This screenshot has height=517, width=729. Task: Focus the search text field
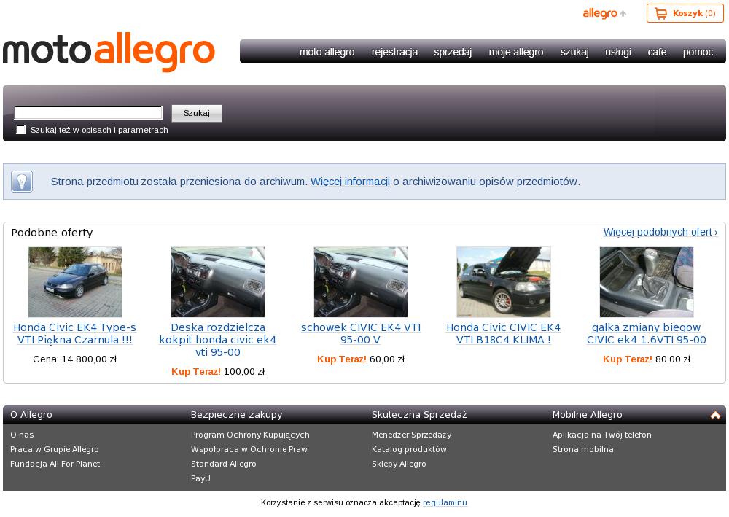(88, 113)
